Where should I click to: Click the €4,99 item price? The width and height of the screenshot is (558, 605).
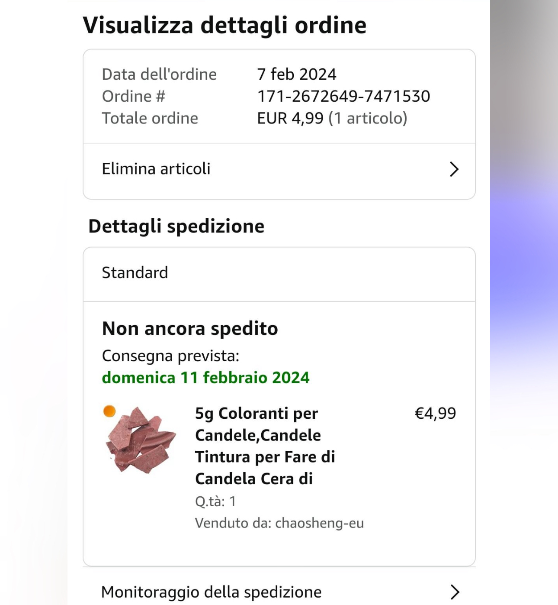coord(435,413)
